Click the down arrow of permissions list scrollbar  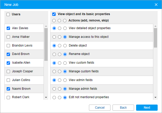[155, 97]
